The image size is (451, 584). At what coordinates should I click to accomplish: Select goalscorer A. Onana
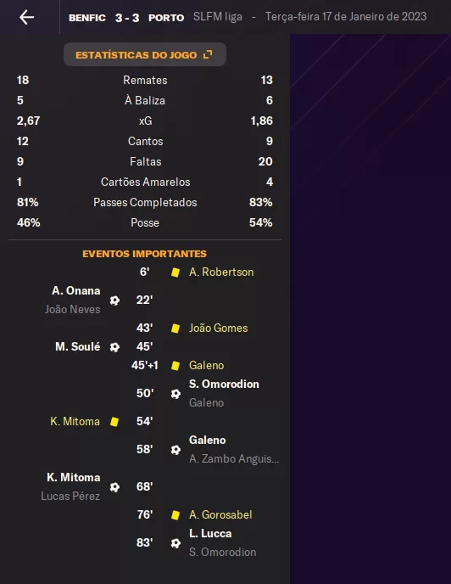tap(76, 290)
